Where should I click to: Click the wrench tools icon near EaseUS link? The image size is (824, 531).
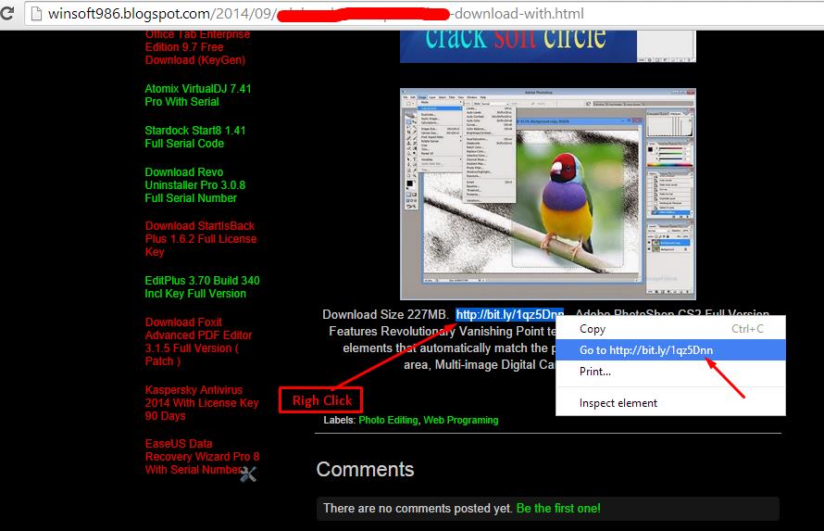[248, 474]
